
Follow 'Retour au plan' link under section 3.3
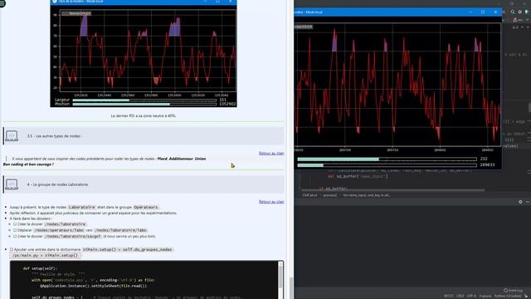click(271, 153)
